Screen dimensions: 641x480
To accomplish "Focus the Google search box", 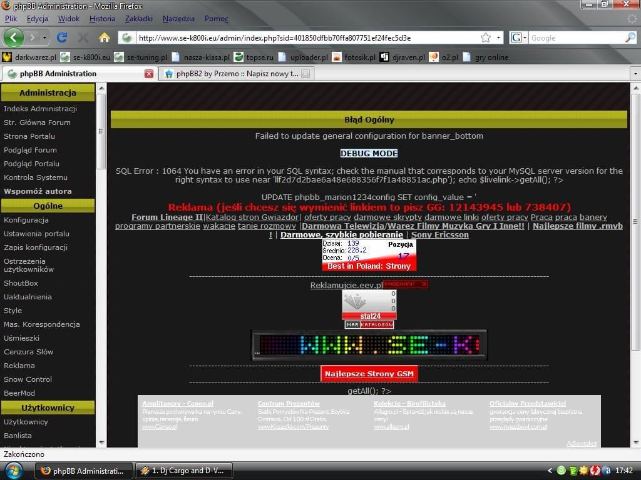I will [x=577, y=38].
